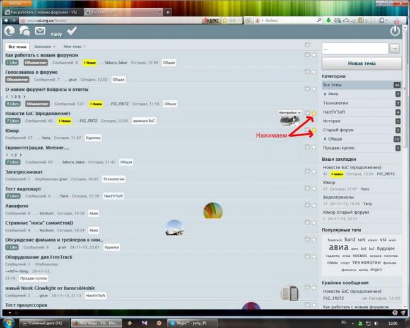Tick the checkbox for Электросамокат topic
410x328 pixels.
307,170
